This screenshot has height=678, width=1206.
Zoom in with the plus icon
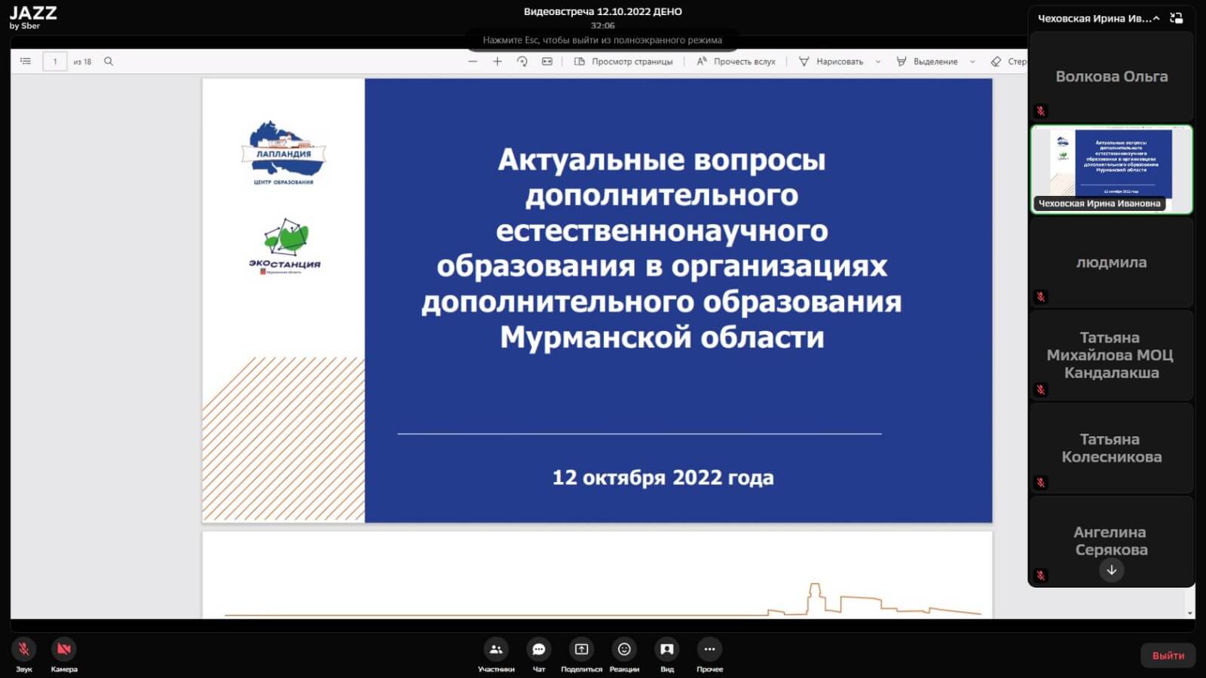497,62
